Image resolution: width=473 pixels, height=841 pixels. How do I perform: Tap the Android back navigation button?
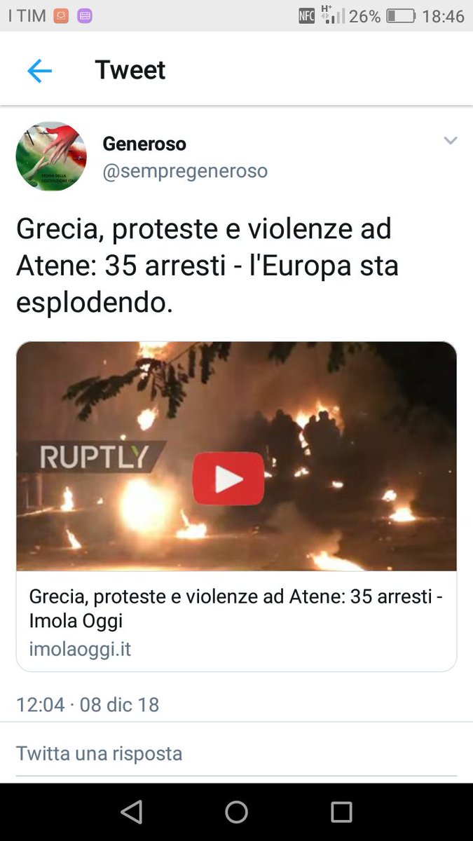pos(131,812)
